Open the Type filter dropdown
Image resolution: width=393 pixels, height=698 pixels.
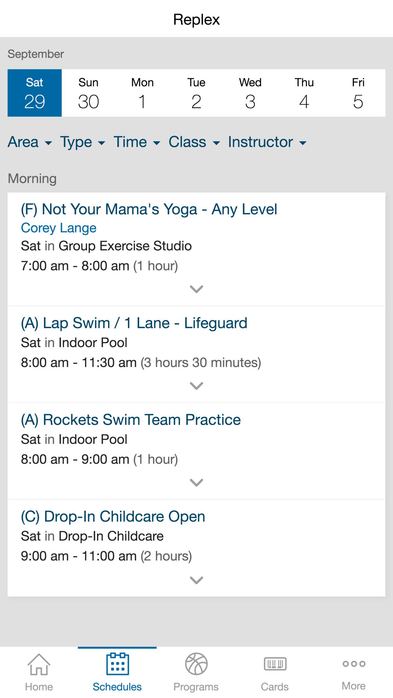click(x=83, y=142)
